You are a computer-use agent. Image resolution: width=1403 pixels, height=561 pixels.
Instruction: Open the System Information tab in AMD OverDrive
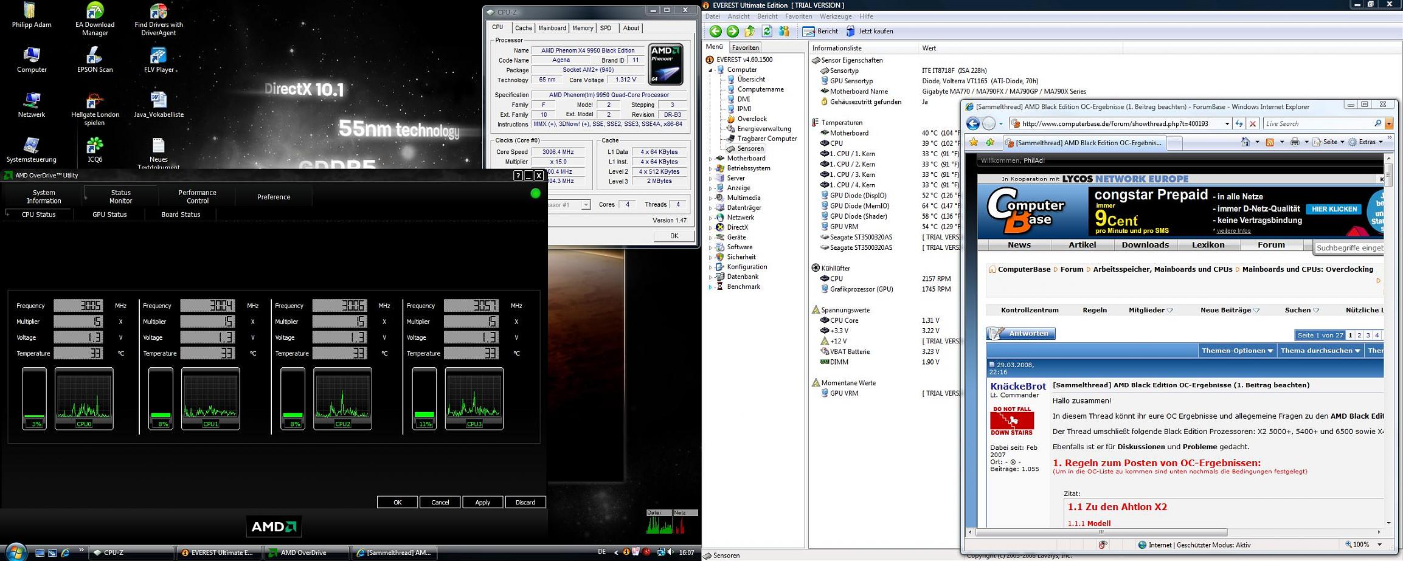tap(44, 196)
